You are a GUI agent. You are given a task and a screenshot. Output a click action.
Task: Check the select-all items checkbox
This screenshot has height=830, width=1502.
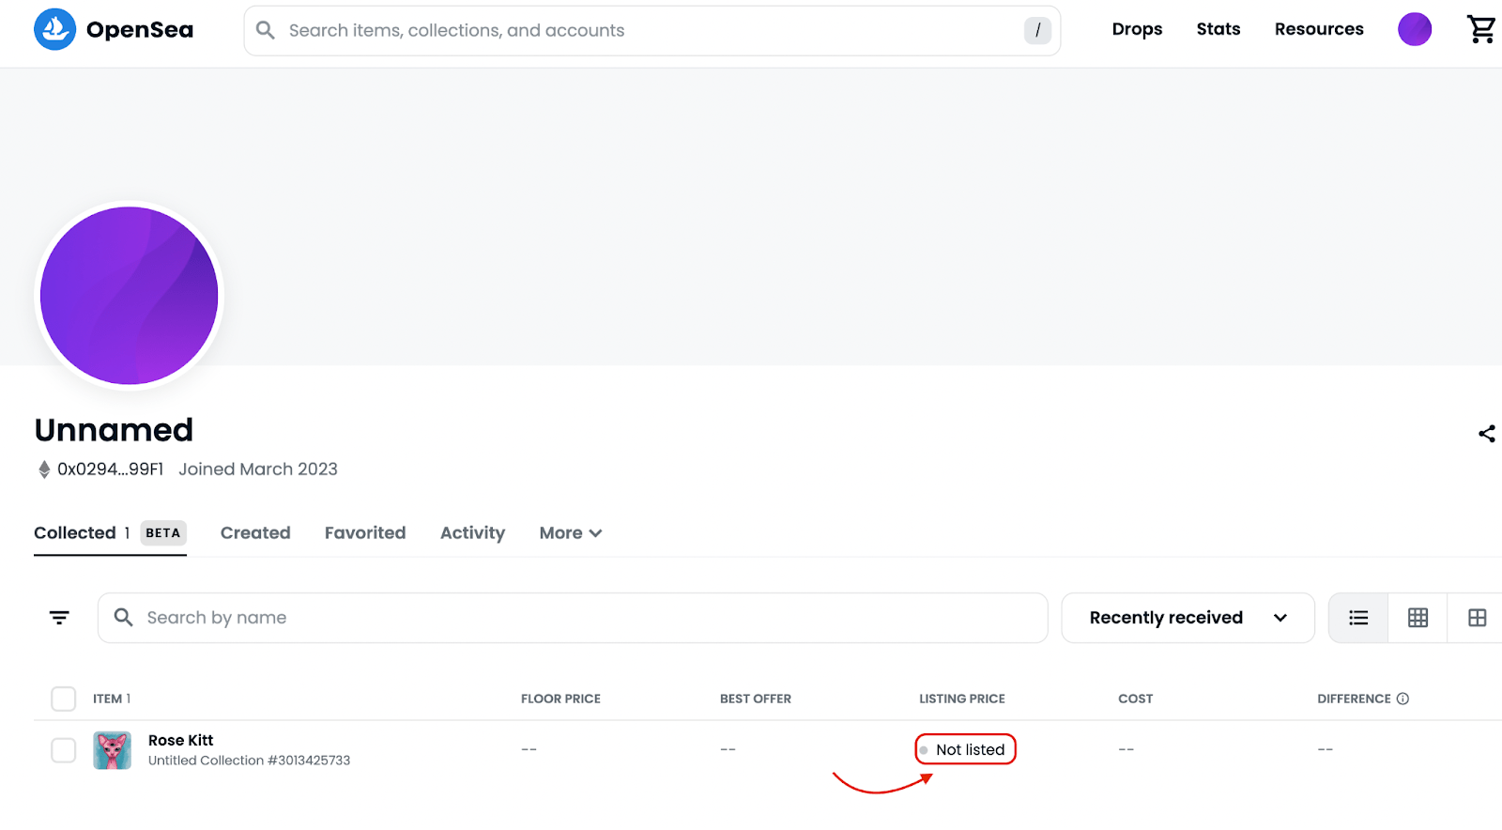click(63, 699)
